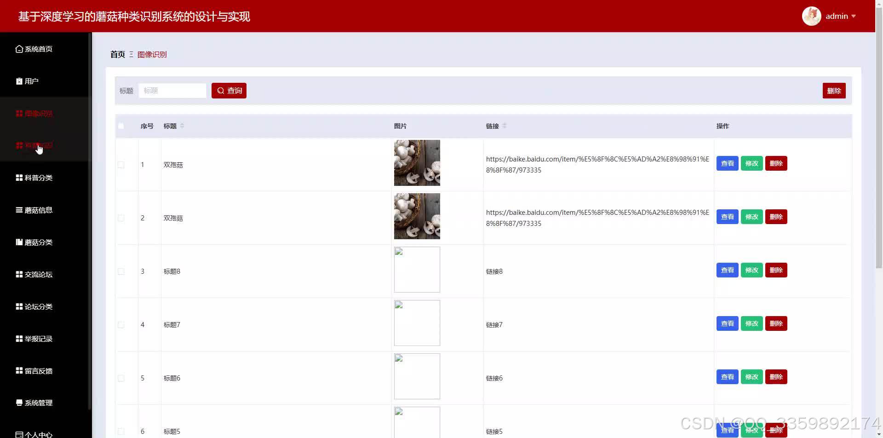Click the 查询 search button
This screenshot has width=883, height=438.
click(x=229, y=91)
